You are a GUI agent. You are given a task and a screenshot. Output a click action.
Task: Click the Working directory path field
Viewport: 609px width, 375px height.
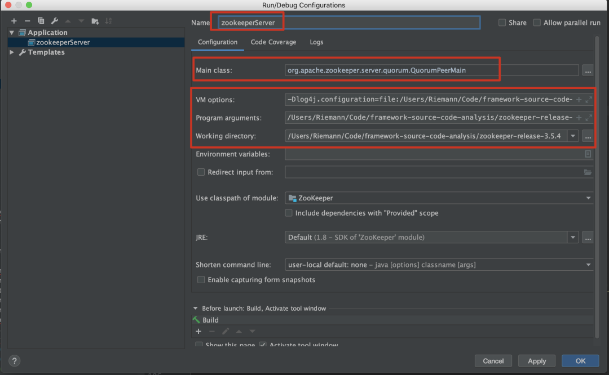(426, 136)
